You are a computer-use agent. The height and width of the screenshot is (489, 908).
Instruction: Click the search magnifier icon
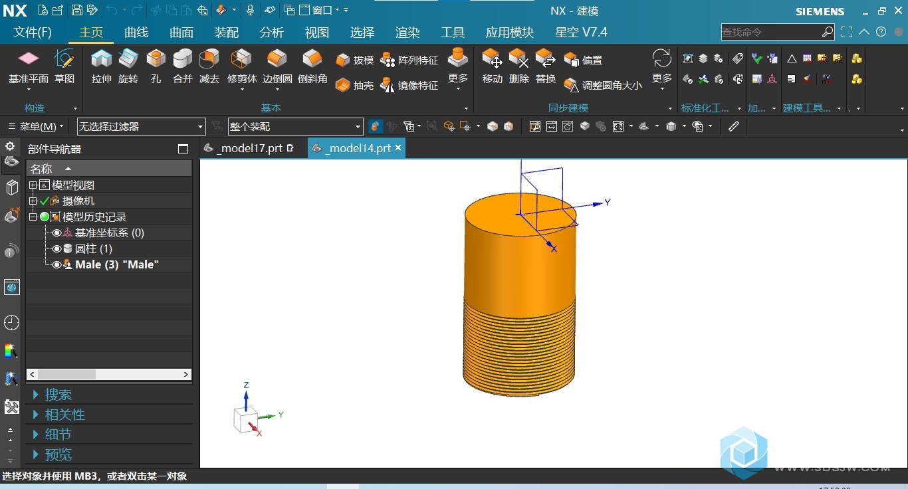point(828,32)
